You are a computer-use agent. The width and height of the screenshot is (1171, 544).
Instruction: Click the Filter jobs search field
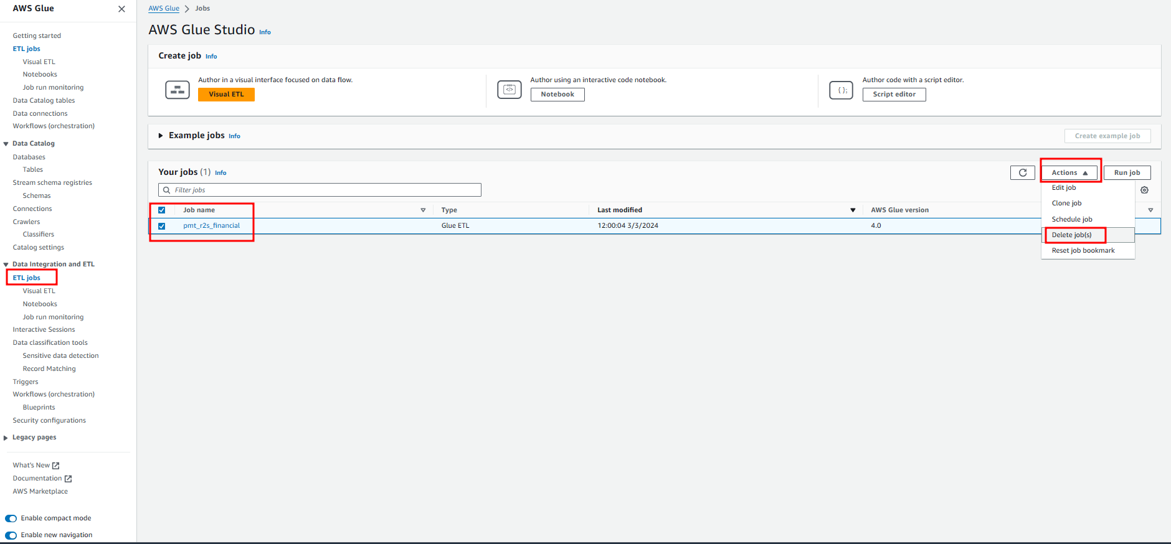pos(320,190)
